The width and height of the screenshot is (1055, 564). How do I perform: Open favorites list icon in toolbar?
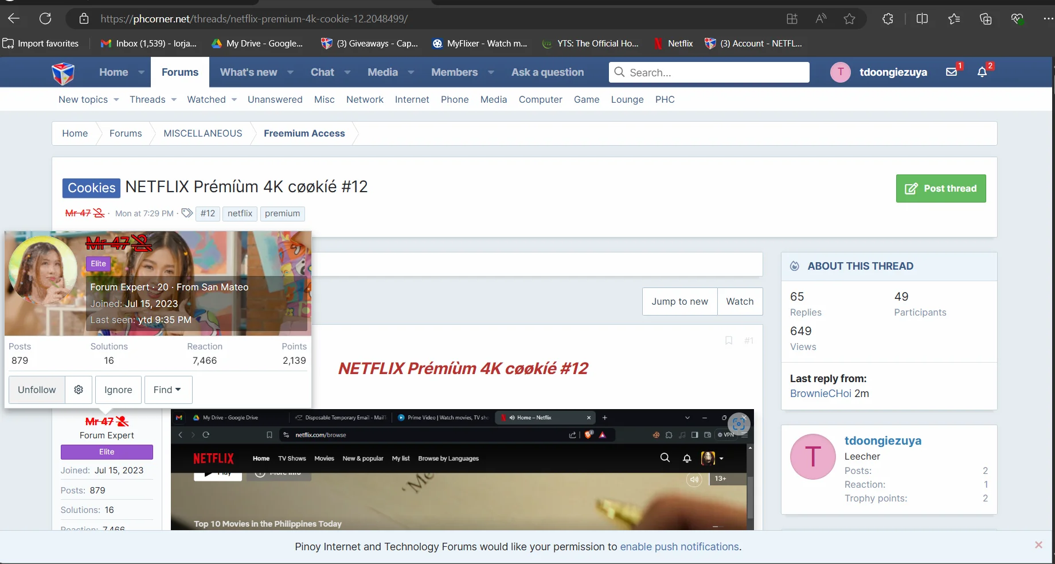[x=954, y=19]
